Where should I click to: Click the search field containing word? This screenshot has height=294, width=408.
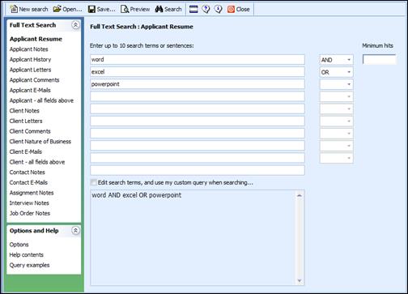(x=198, y=60)
